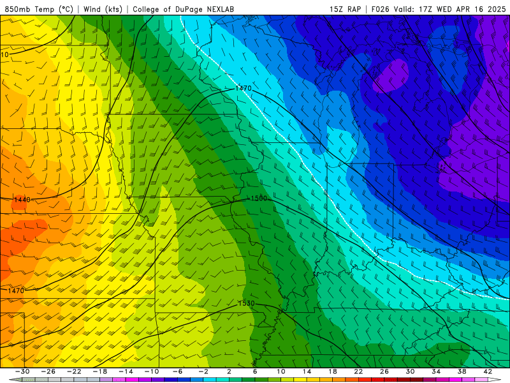Click the -10 colorbar scale value
Screen dimensions: 510x383
pos(152,372)
